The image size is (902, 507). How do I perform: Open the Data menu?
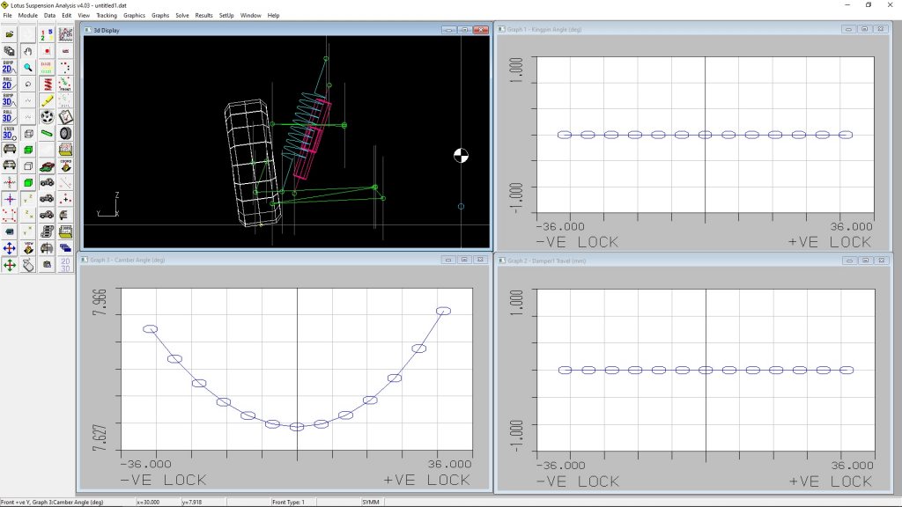pyautogui.click(x=50, y=16)
